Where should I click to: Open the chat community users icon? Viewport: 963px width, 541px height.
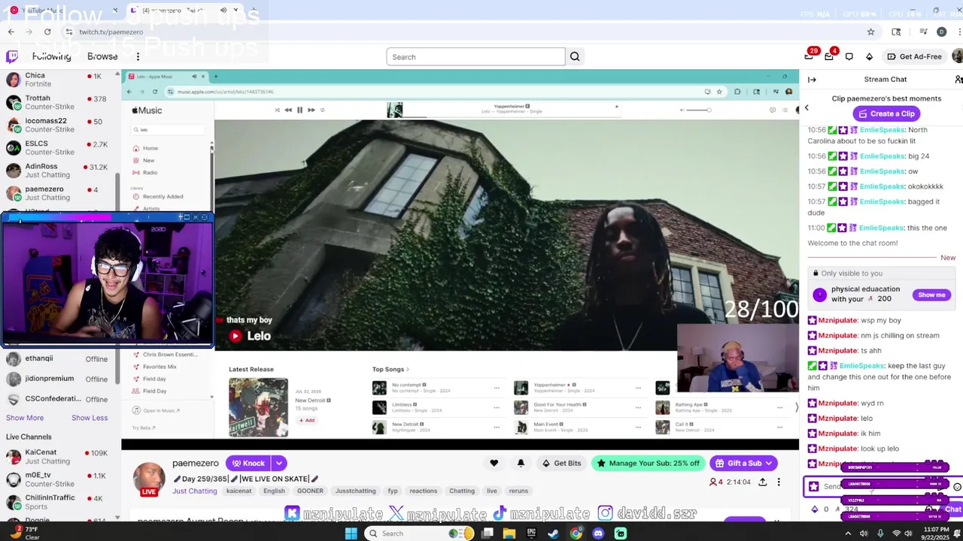coord(958,79)
